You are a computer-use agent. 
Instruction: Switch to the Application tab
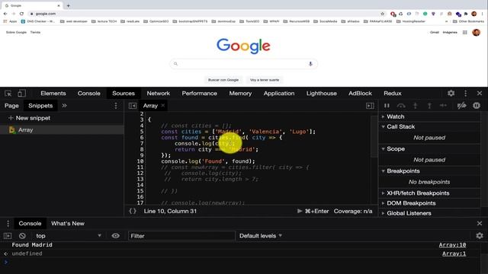(x=279, y=93)
